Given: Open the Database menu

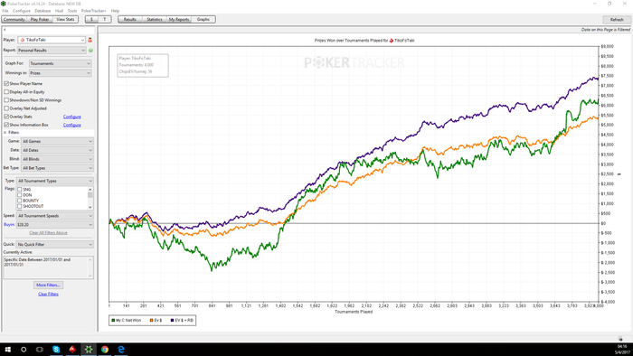Looking at the screenshot, I should coord(43,11).
